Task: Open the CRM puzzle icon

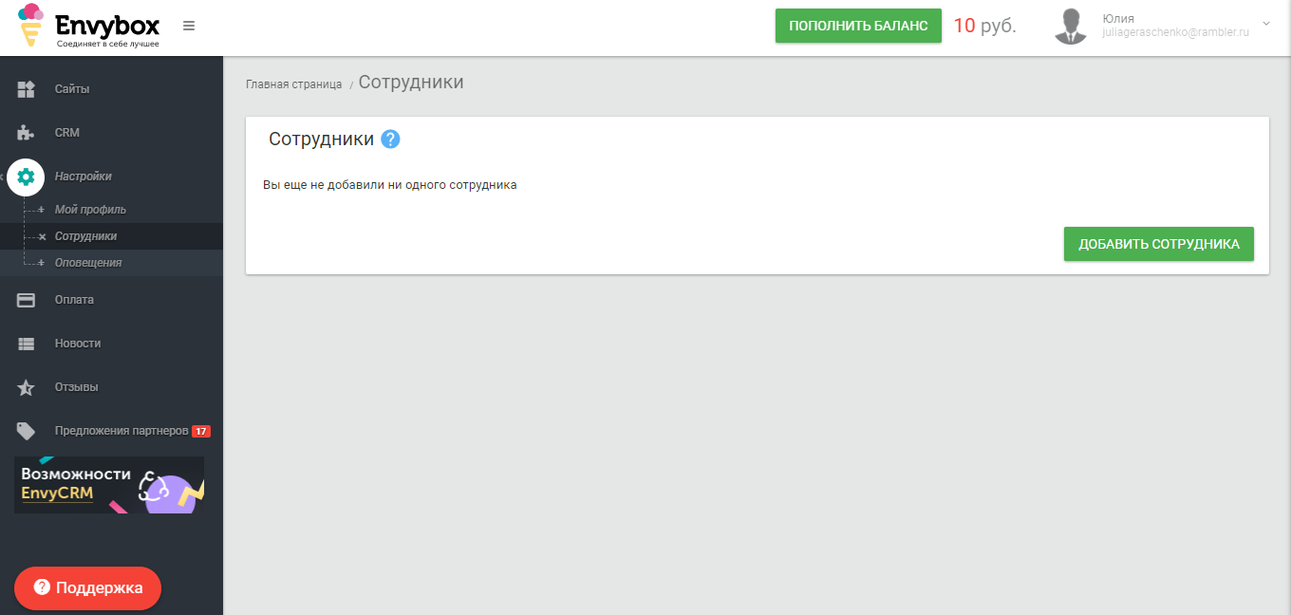Action: tap(27, 133)
